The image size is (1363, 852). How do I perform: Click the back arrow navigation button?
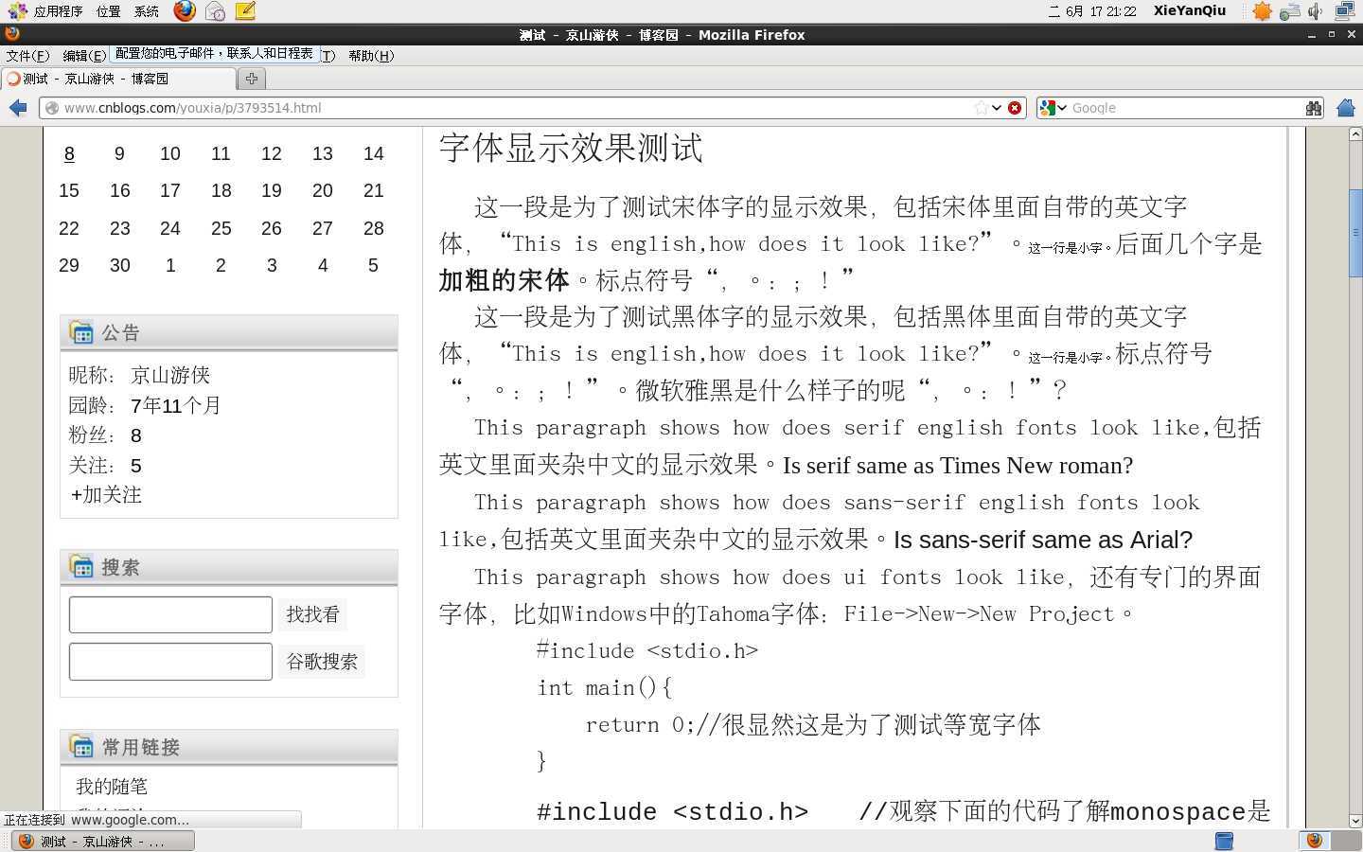(18, 108)
